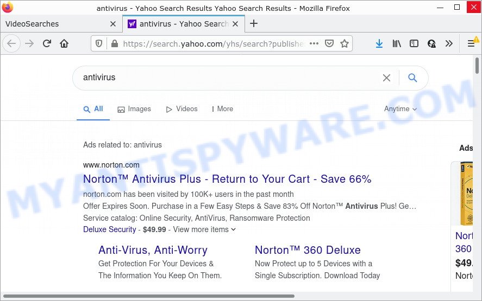Open the Deluxe Security link

point(109,229)
